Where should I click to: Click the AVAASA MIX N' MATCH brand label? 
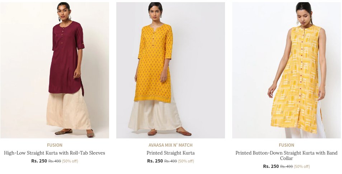(170, 145)
